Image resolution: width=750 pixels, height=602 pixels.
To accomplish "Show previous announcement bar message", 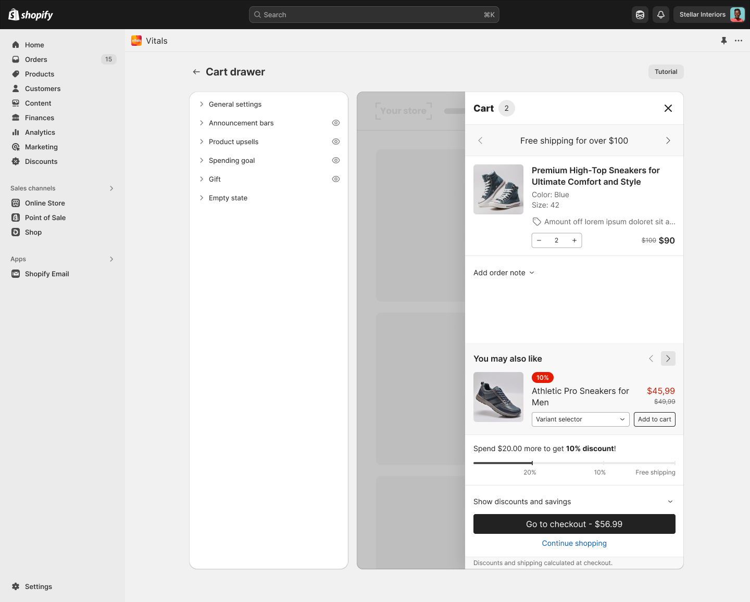I will (x=480, y=140).
